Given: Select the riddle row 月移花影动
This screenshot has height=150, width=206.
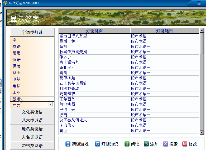Looking at the screenshot, I should click(x=129, y=89).
